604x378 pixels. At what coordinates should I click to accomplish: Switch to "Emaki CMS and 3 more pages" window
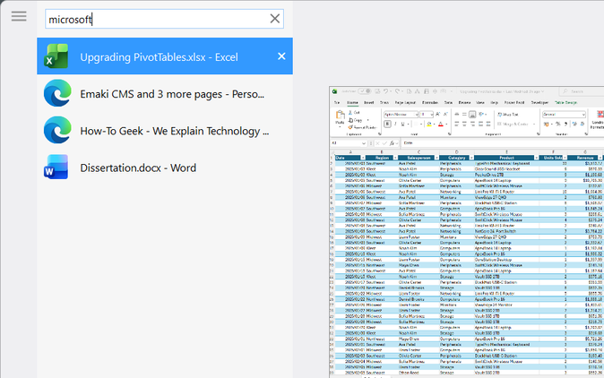tap(165, 93)
